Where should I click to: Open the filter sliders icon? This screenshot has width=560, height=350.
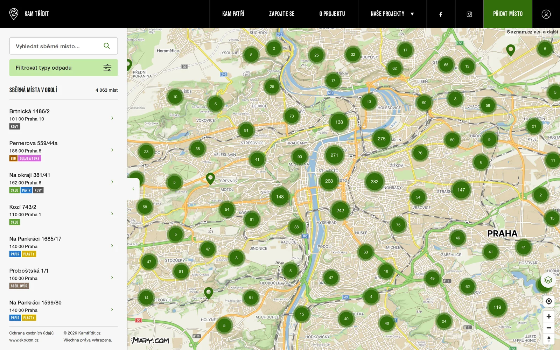click(107, 68)
